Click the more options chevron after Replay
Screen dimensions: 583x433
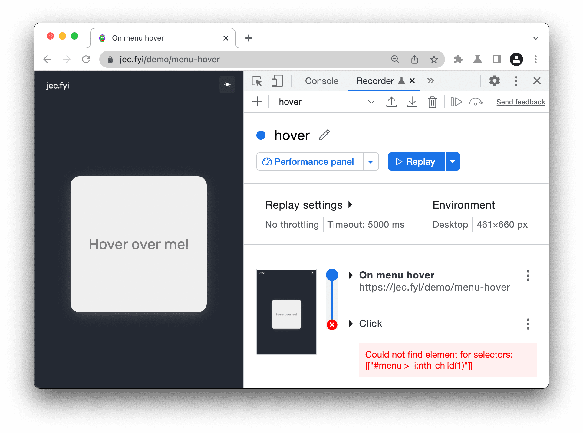[452, 161]
